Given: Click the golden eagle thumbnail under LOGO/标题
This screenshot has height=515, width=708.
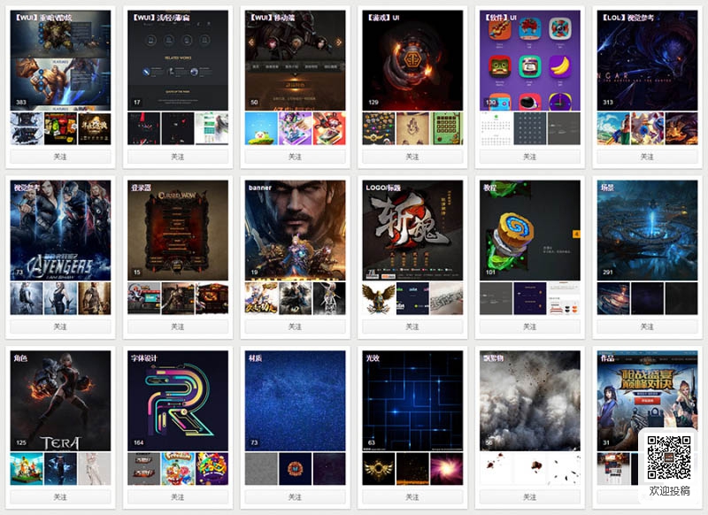Looking at the screenshot, I should [379, 298].
